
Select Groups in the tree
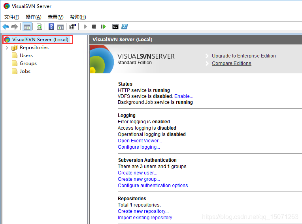28,63
